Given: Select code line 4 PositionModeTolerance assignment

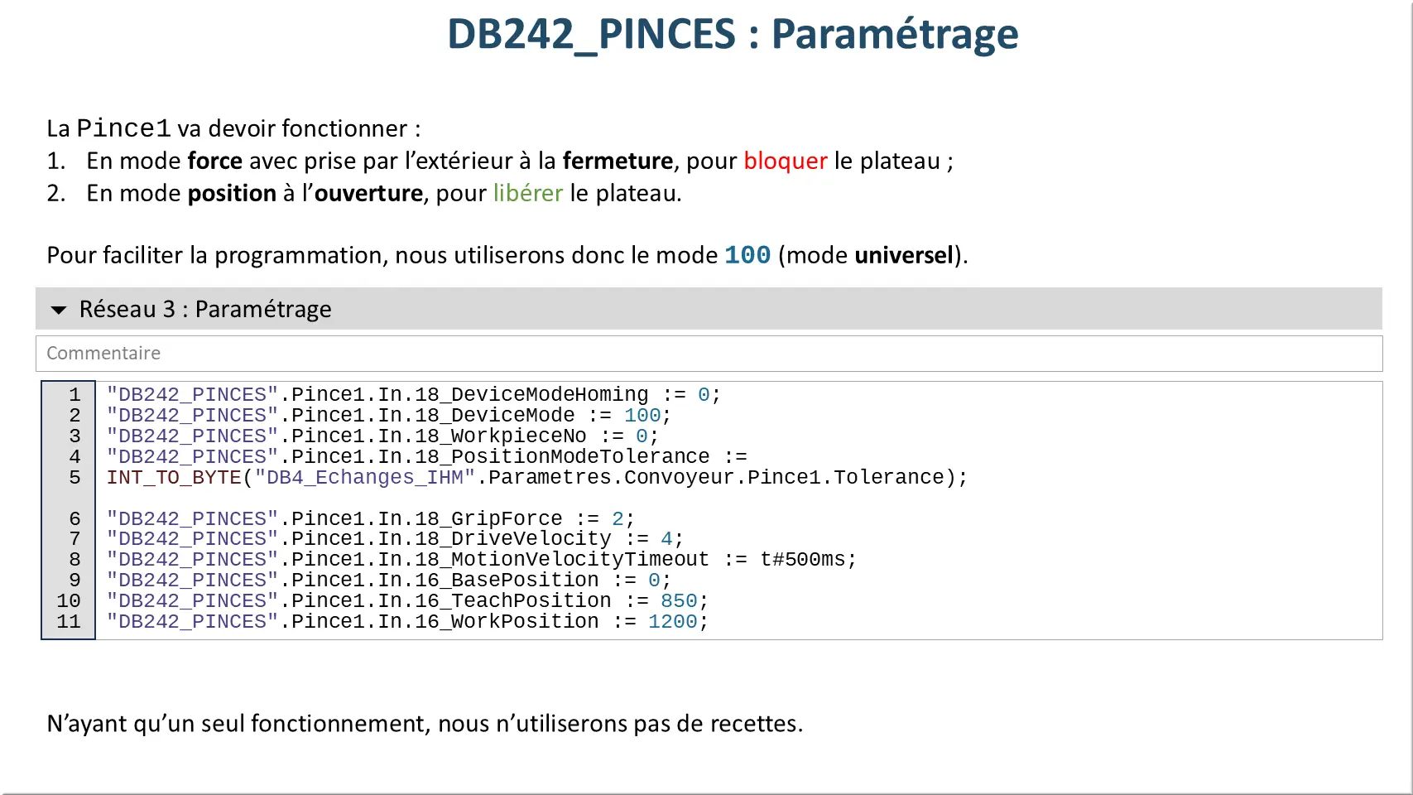Looking at the screenshot, I should 426,457.
